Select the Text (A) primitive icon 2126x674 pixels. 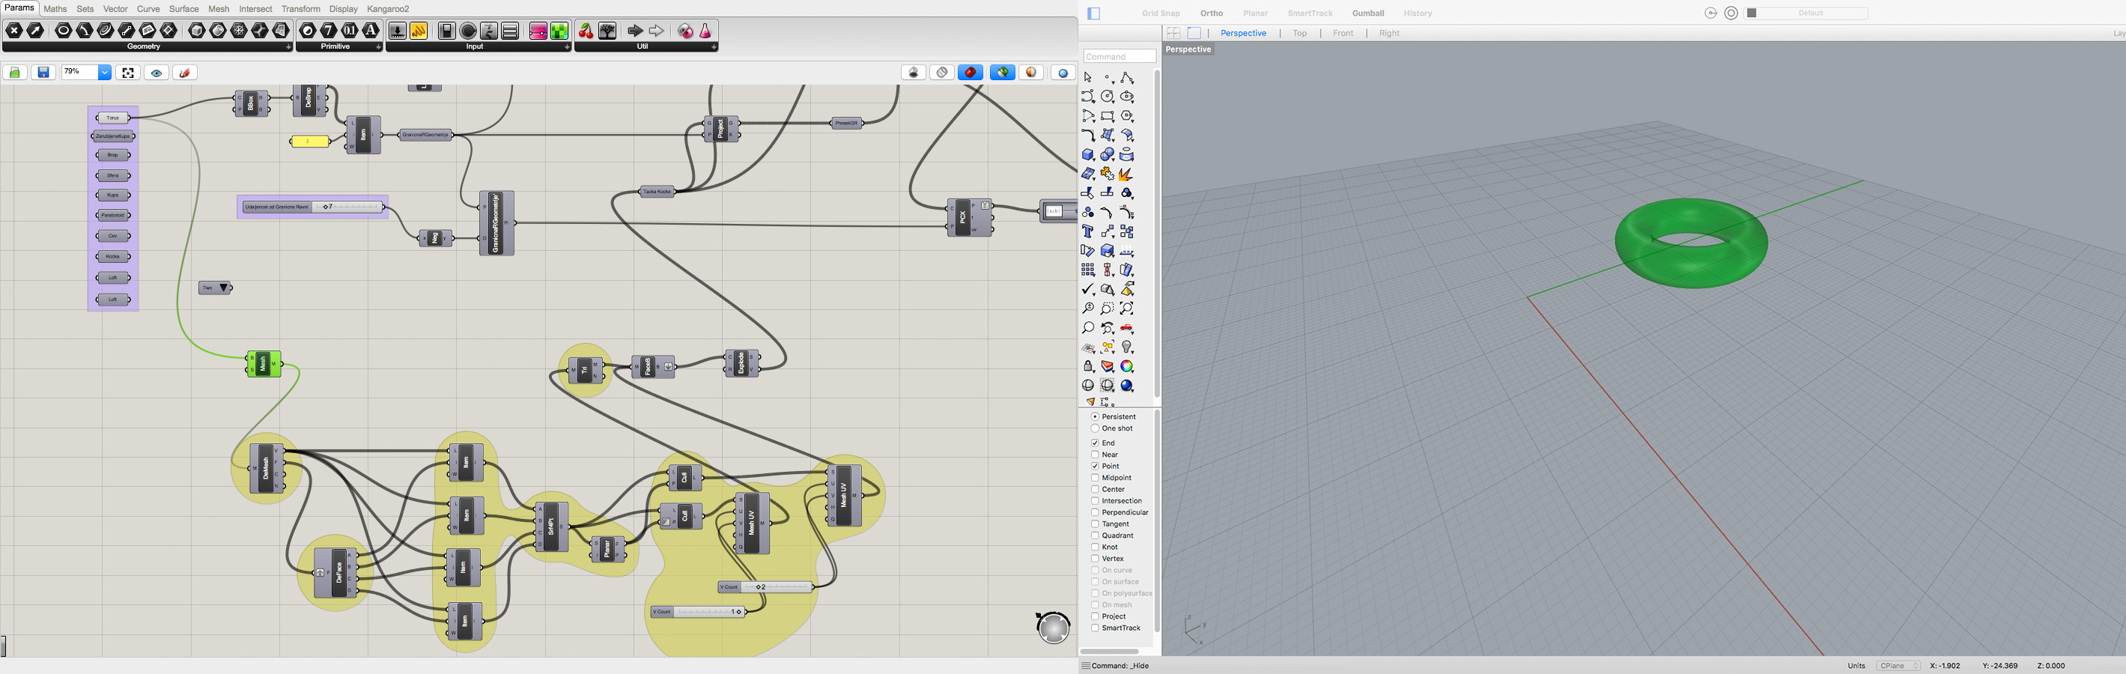coord(371,31)
